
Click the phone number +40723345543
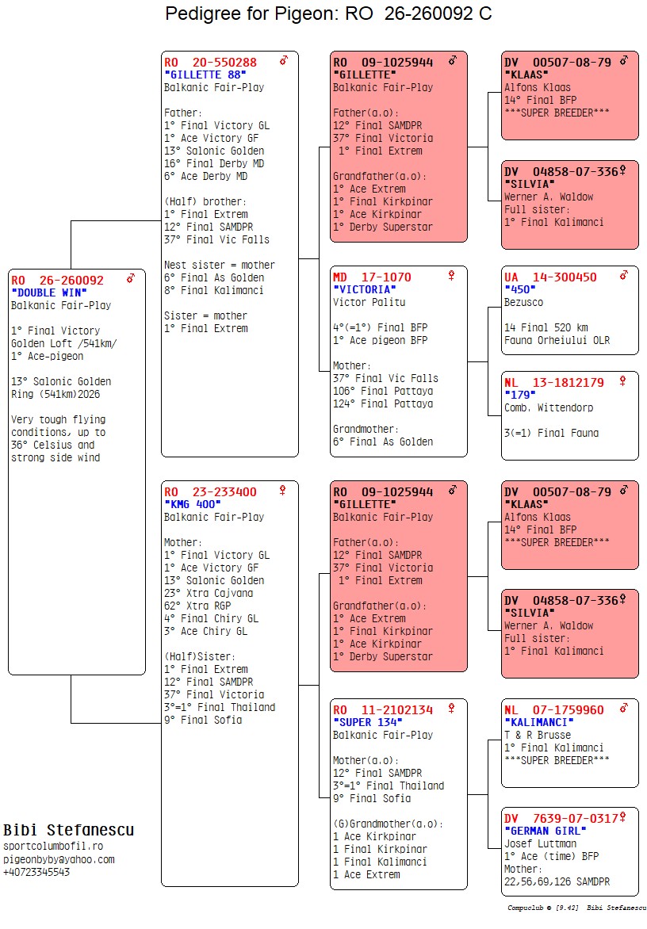36,872
